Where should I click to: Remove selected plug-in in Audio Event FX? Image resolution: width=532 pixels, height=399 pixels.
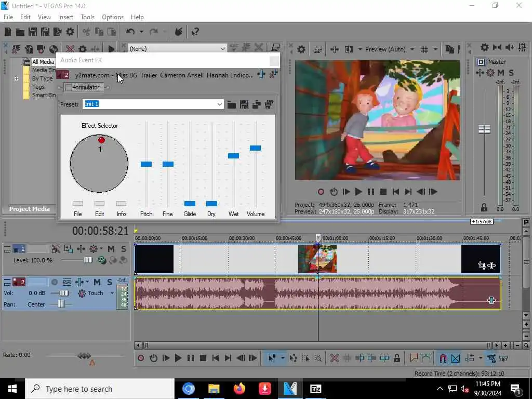273,74
